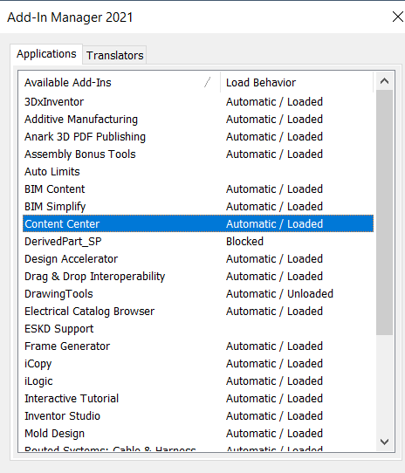
Task: Click the load behavior of 3DxInventor
Action: (x=274, y=102)
